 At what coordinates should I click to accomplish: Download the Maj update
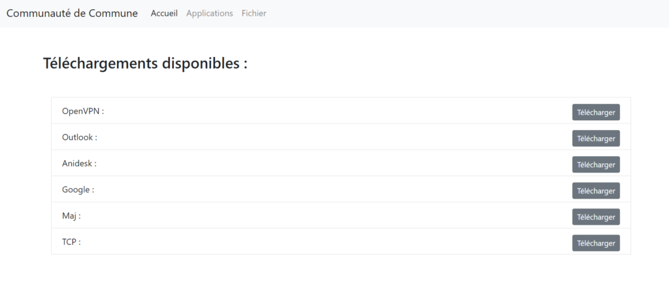click(x=596, y=217)
